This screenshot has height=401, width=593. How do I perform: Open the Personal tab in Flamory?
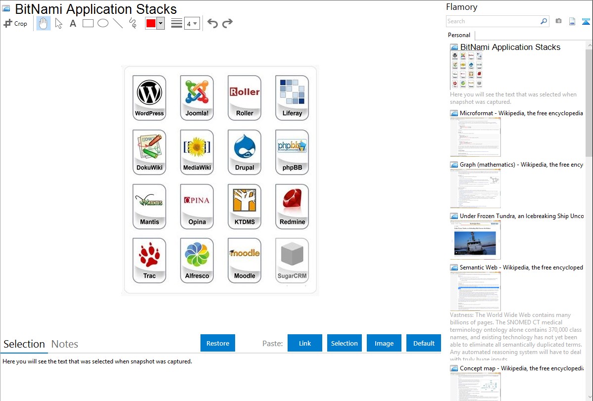point(459,35)
